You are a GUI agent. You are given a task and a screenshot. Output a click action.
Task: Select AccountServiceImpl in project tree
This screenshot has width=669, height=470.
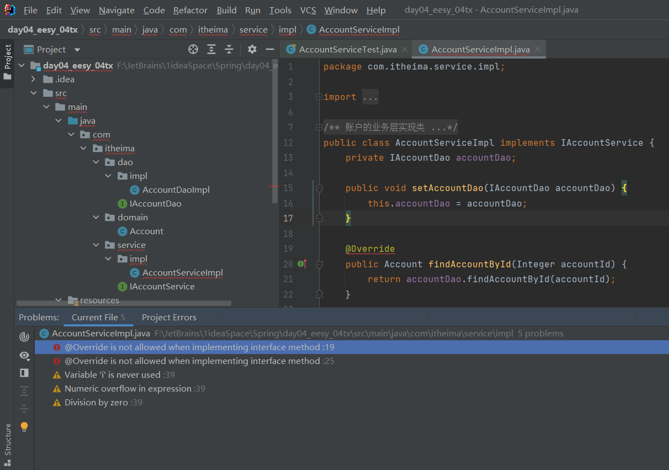click(x=183, y=272)
